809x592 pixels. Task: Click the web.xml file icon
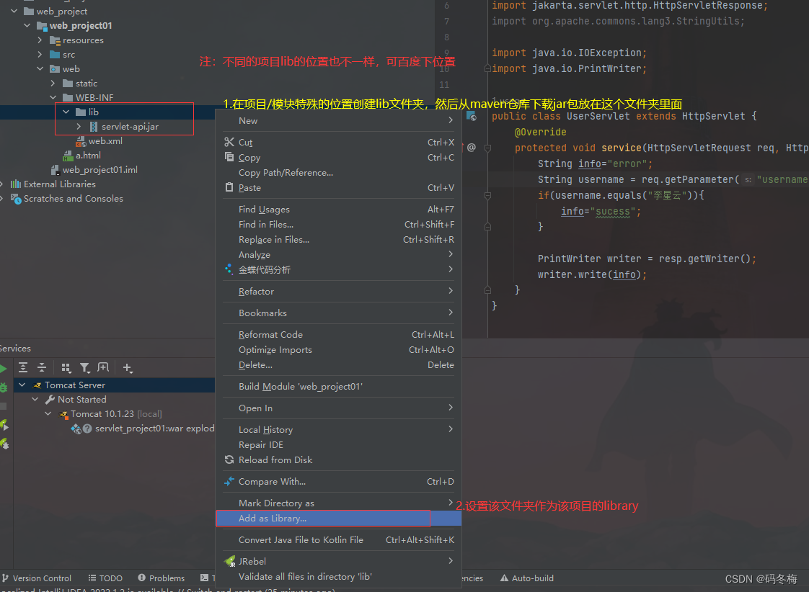click(81, 141)
